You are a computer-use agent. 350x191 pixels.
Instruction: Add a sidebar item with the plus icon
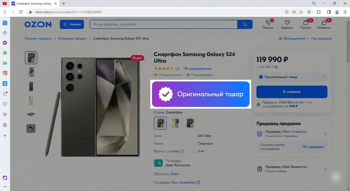coord(5,136)
